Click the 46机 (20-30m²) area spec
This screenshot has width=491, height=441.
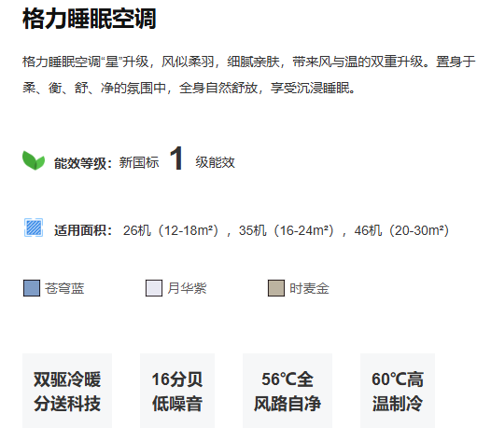pyautogui.click(x=402, y=230)
